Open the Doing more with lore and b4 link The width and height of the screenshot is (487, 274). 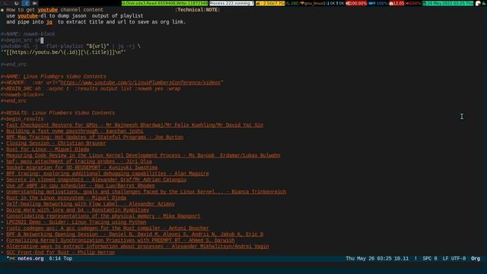(x=78, y=210)
